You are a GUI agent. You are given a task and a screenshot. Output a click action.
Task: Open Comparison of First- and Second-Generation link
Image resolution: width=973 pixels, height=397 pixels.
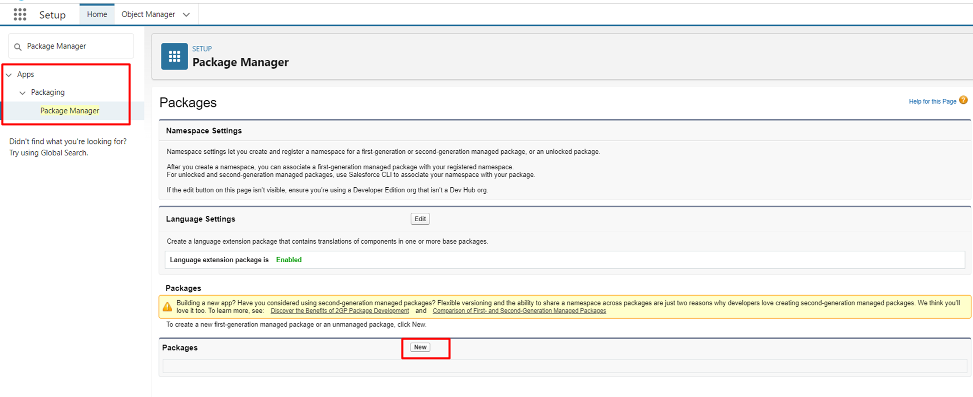click(519, 311)
